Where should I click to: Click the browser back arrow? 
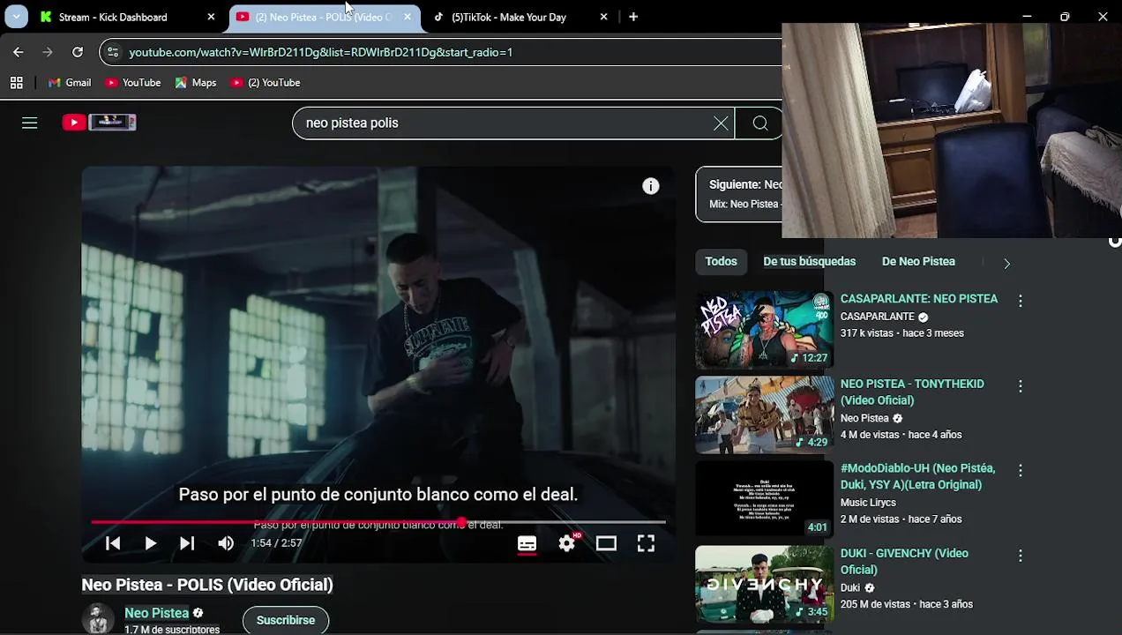[19, 52]
